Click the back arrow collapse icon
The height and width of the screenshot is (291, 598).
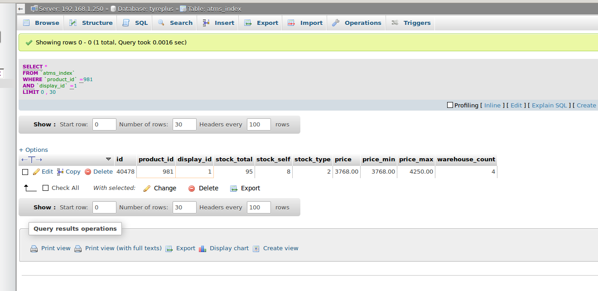20,9
